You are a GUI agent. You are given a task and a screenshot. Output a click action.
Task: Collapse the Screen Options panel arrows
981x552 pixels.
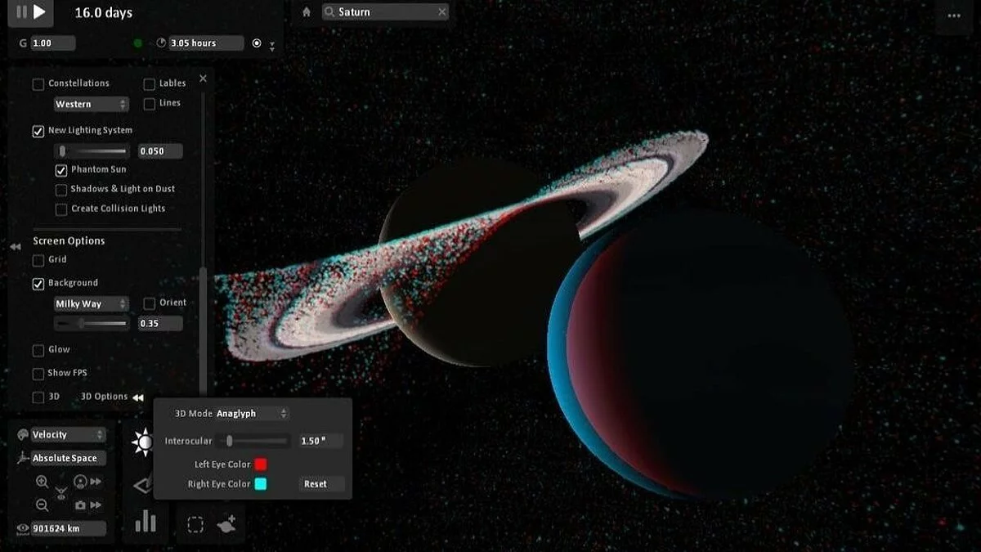14,246
